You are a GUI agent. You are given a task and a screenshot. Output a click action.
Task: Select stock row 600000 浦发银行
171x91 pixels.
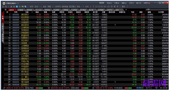pos(86,15)
